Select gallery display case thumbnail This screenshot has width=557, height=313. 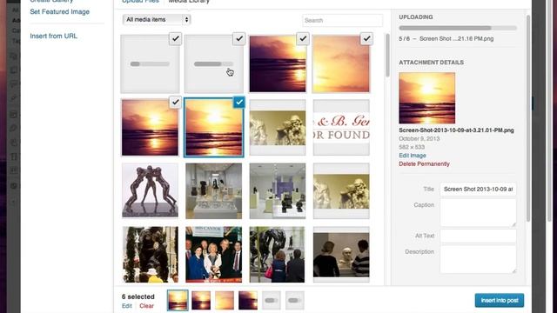tap(213, 190)
